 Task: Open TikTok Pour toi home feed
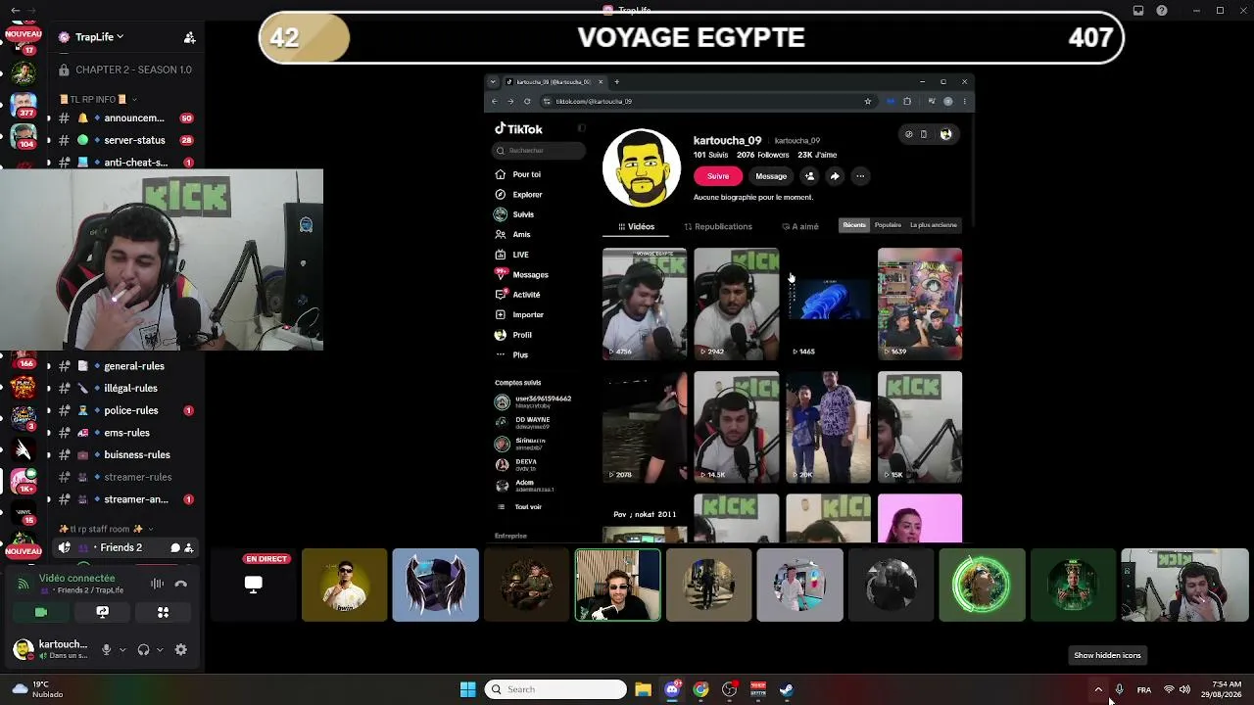(518, 174)
